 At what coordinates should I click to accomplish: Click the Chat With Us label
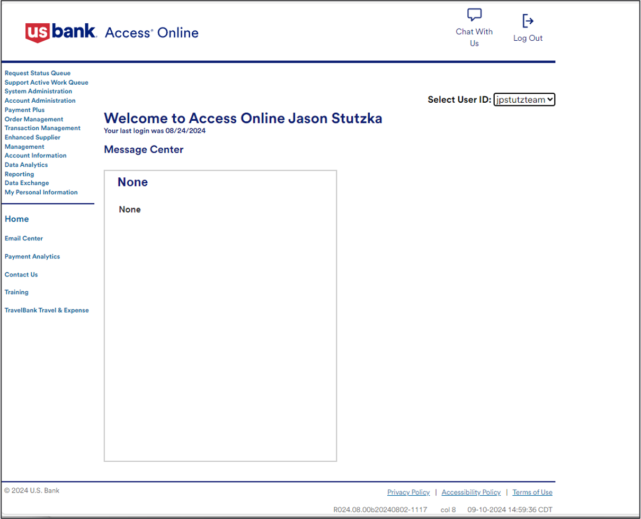(x=474, y=38)
